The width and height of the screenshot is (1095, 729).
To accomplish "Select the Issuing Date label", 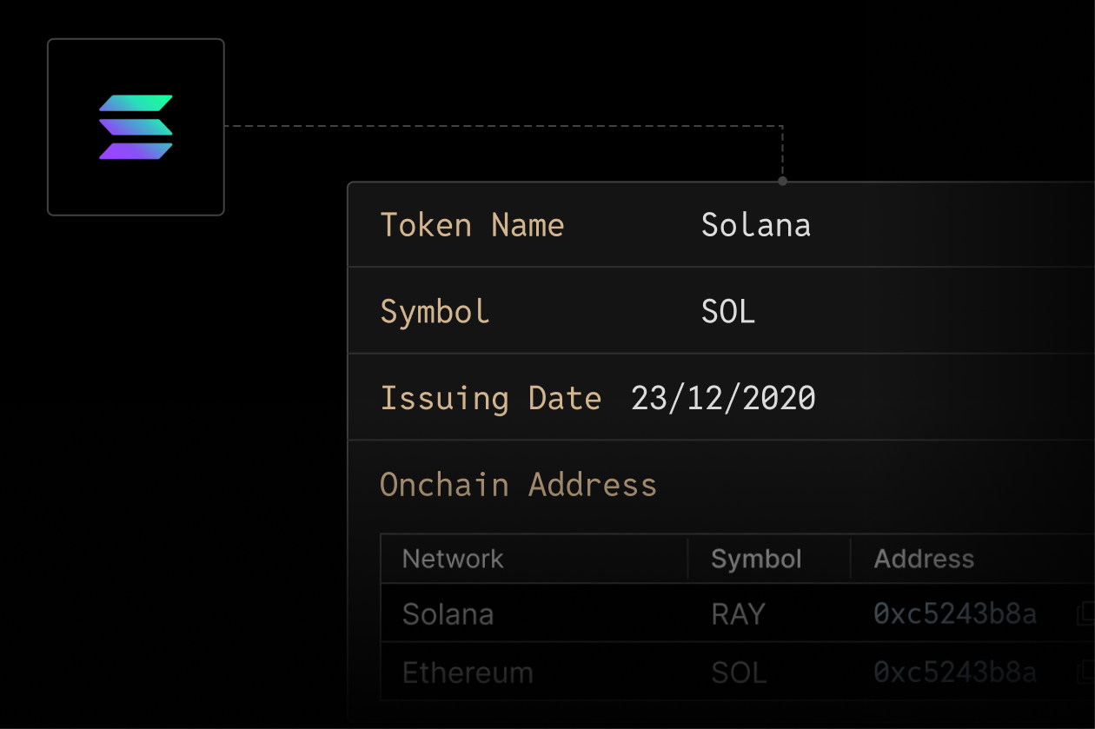I will [491, 398].
